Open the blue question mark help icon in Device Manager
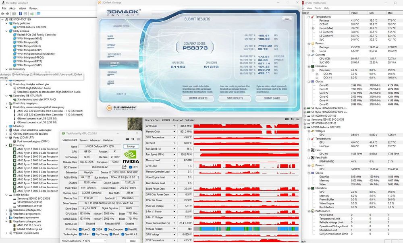This screenshot has width=403, height=243. coord(20,14)
